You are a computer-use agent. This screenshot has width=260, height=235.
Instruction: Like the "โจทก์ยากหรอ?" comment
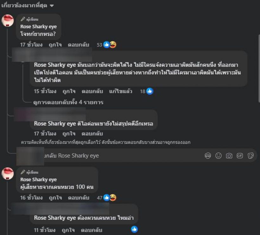tap(55, 45)
